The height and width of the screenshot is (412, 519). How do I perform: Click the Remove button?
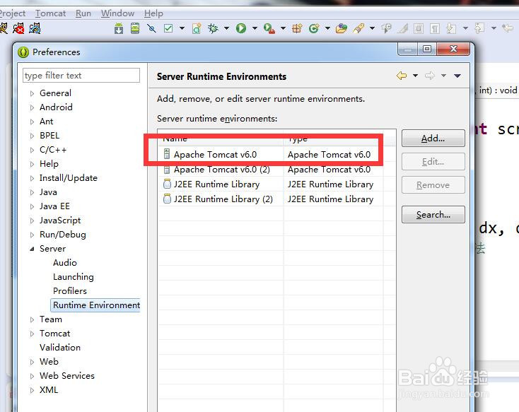433,185
